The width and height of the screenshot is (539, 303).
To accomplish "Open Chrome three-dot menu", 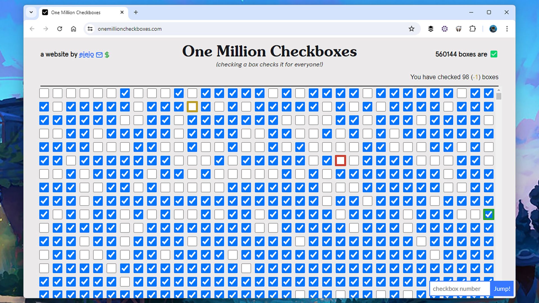I will (x=507, y=29).
